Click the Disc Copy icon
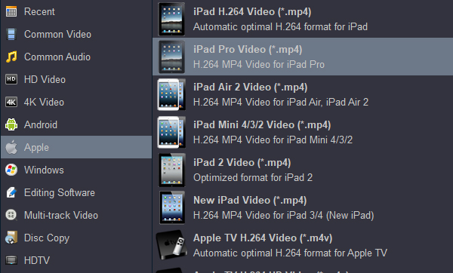This screenshot has height=273, width=453. [x=11, y=238]
